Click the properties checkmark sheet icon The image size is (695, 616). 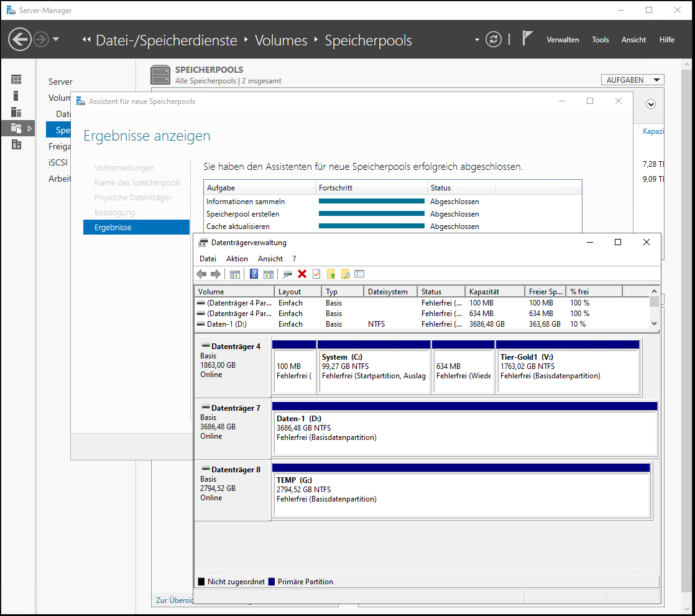click(316, 274)
